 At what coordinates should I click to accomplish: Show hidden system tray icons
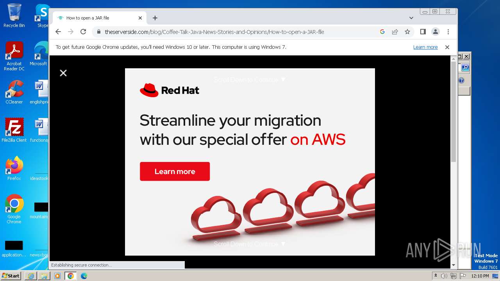(x=436, y=276)
